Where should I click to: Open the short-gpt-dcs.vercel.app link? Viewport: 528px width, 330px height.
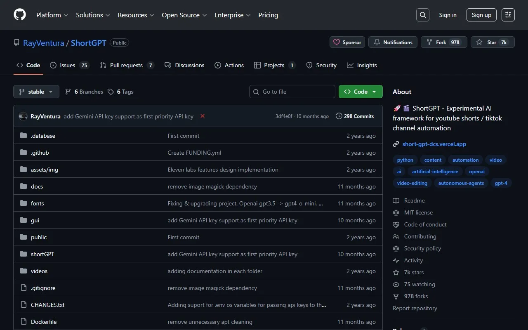[x=434, y=144]
